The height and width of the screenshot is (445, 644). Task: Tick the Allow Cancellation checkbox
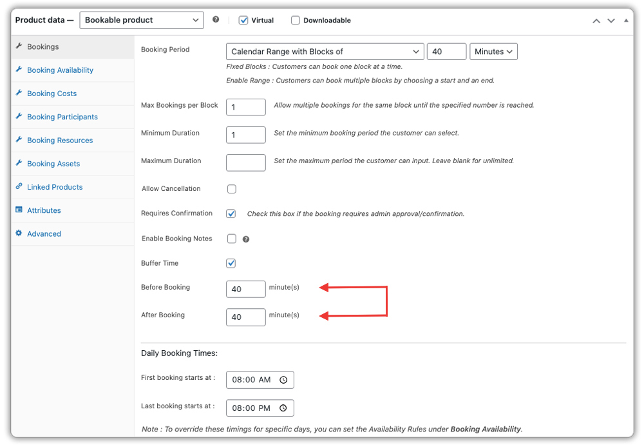(x=232, y=189)
